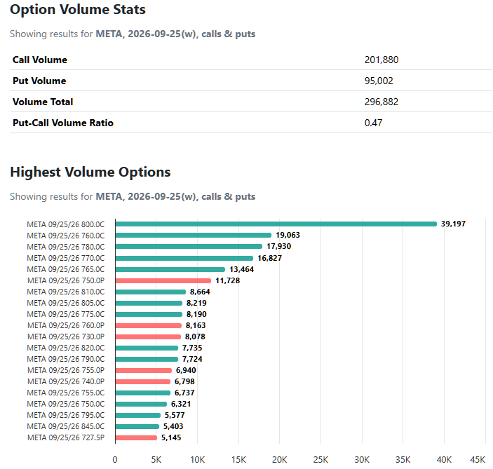Click the label META 09/25/26 730.0P
This screenshot has width=493, height=469.
(66, 337)
